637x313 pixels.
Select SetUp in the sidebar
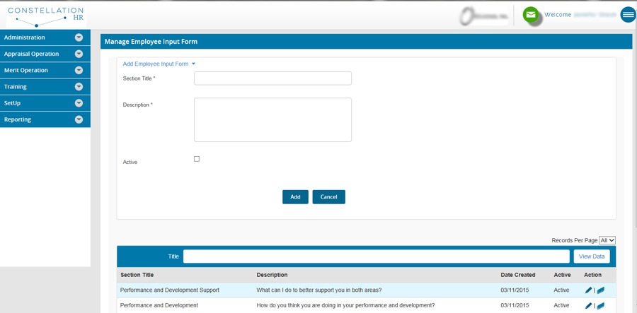45,103
